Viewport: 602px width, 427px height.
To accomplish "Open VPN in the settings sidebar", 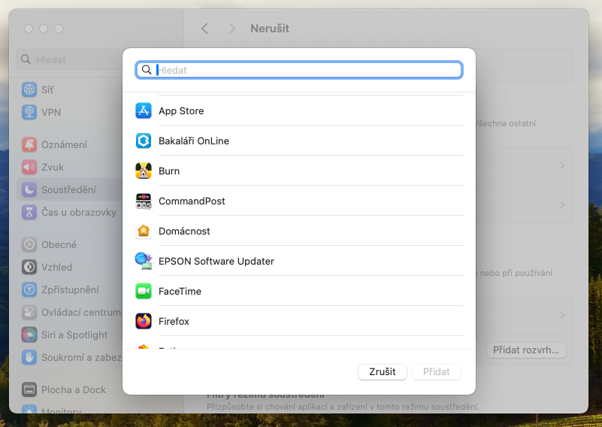I will (69, 112).
